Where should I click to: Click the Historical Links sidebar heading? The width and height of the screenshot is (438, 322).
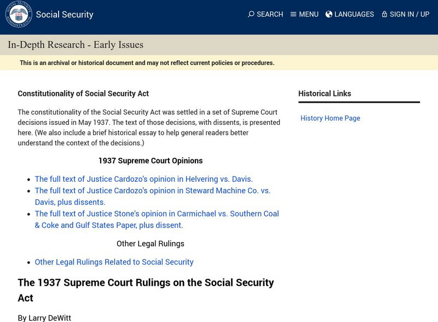click(325, 94)
